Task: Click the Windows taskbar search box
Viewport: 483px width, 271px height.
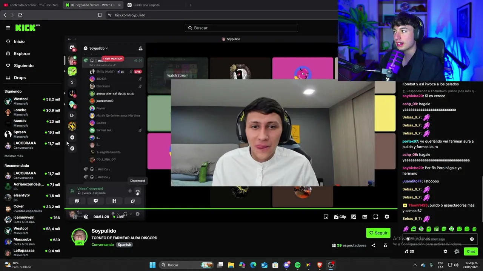Action: pyautogui.click(x=187, y=265)
